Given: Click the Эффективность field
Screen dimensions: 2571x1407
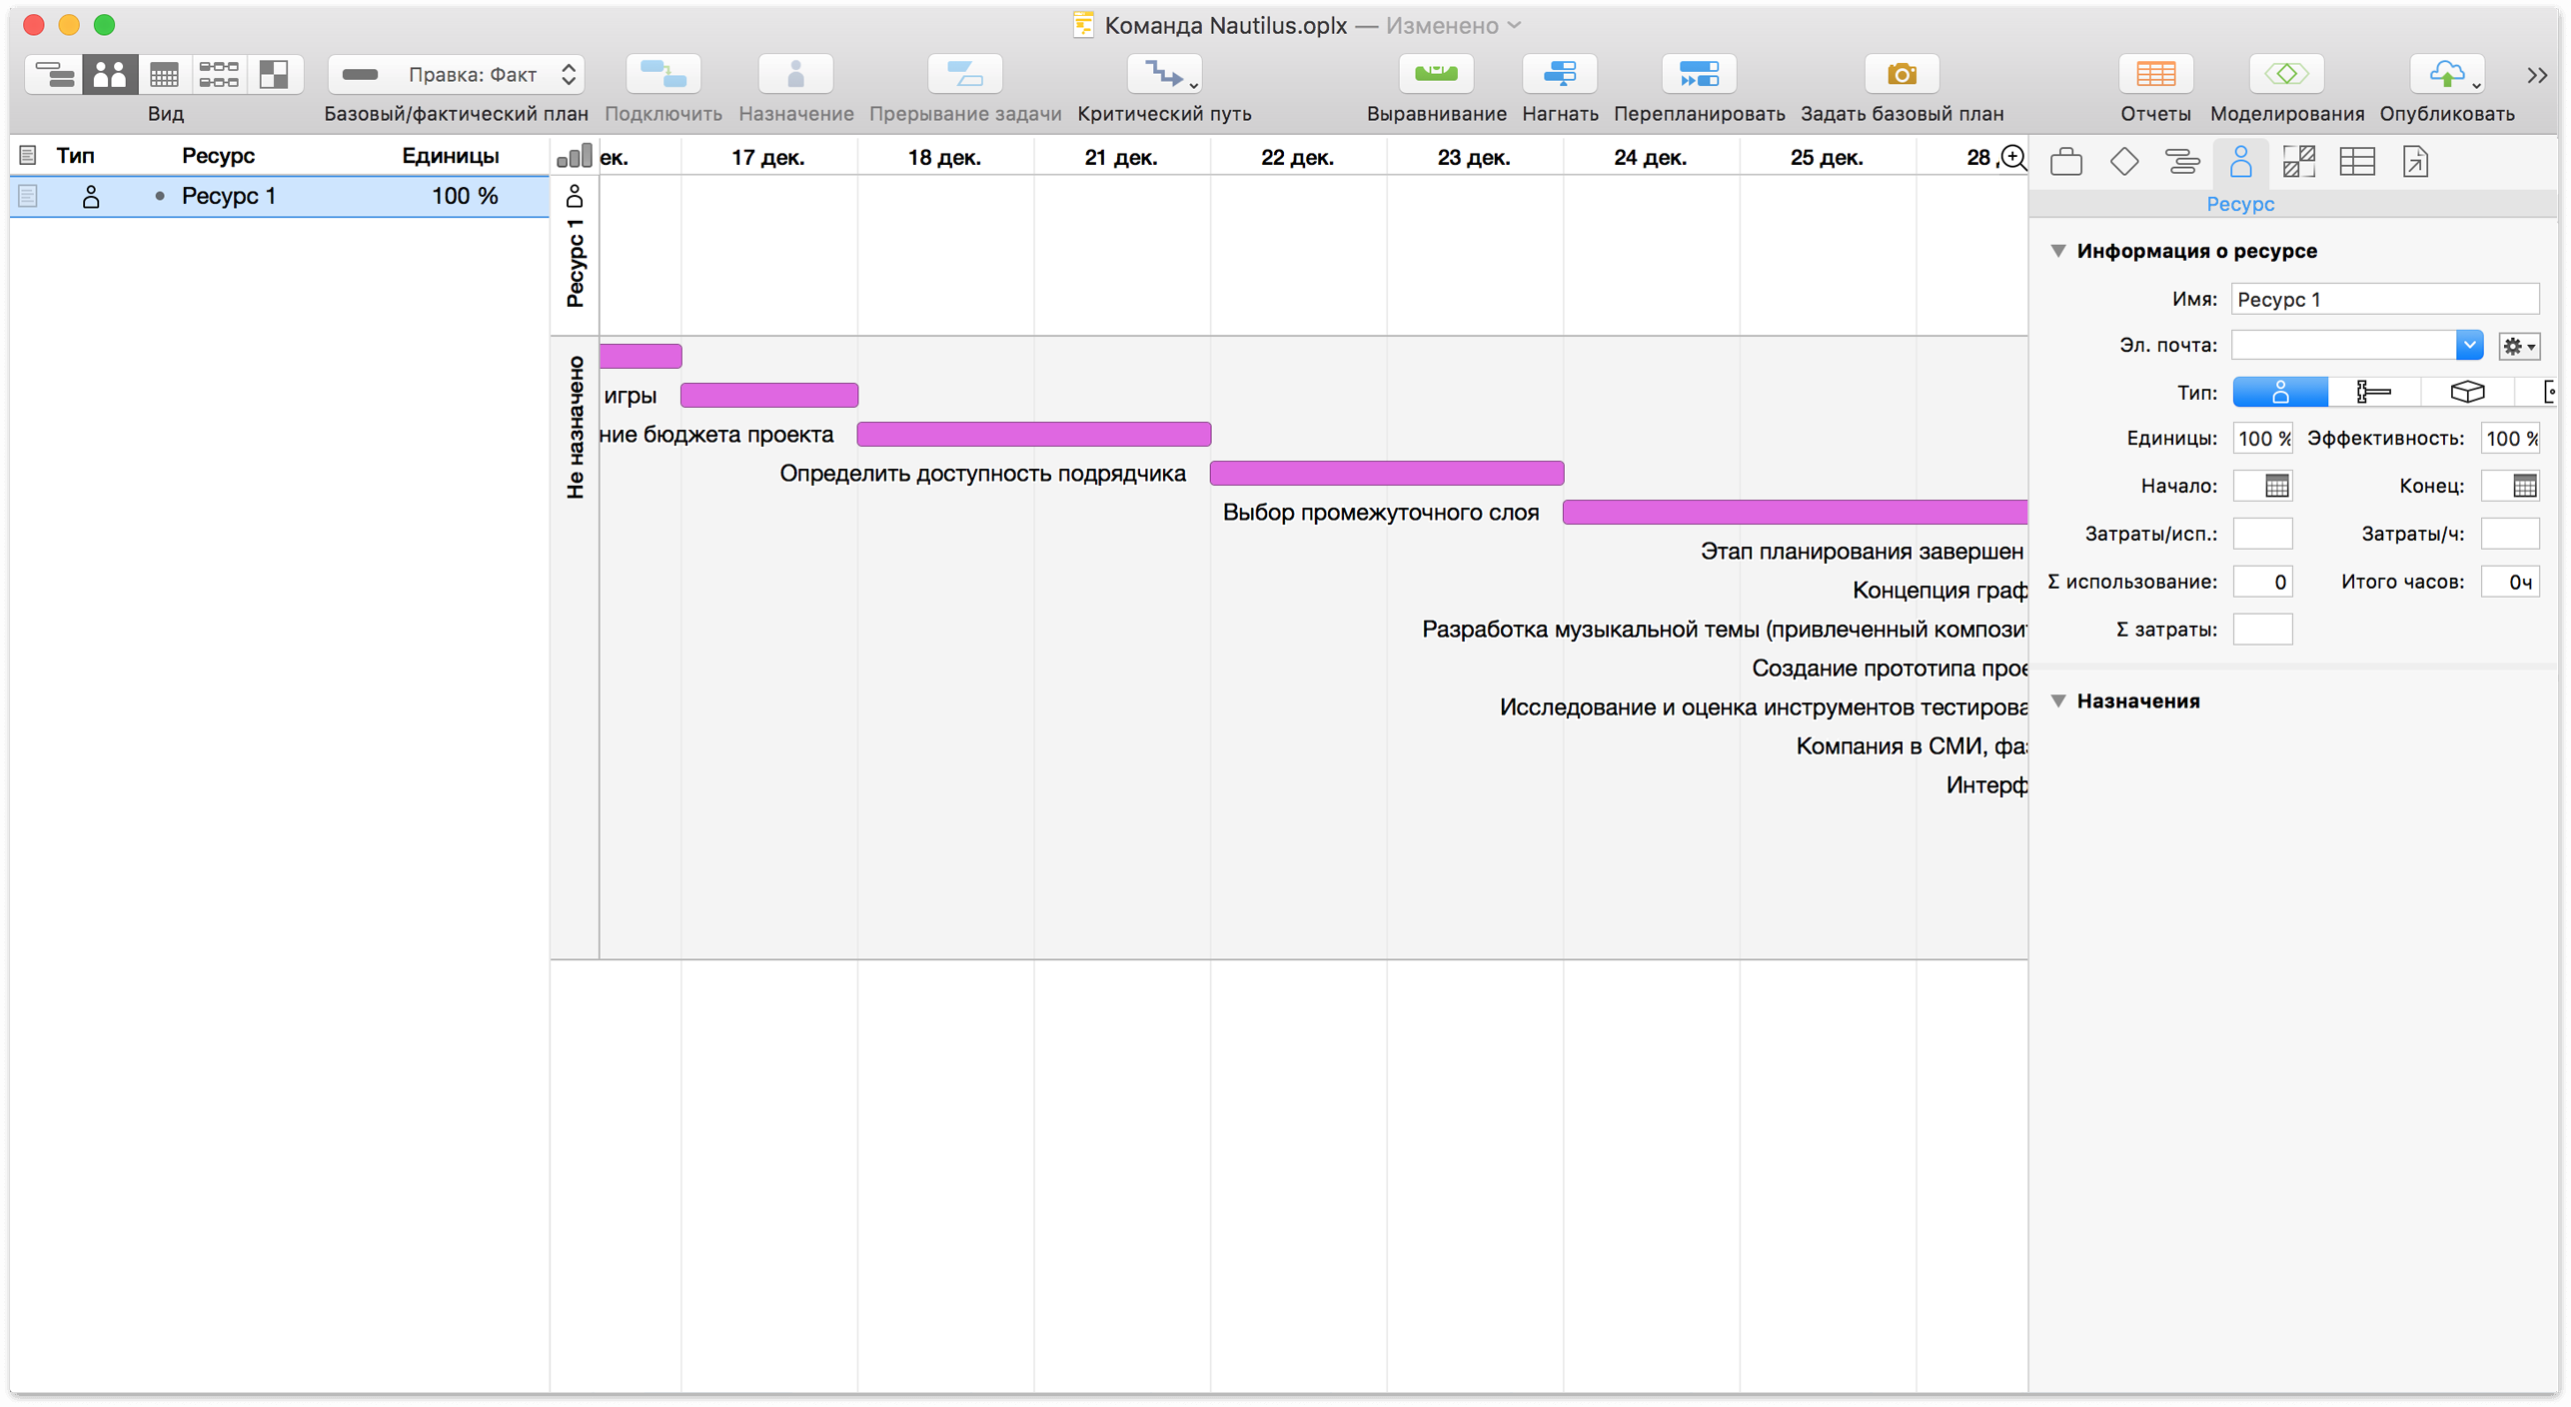Looking at the screenshot, I should pyautogui.click(x=2510, y=438).
